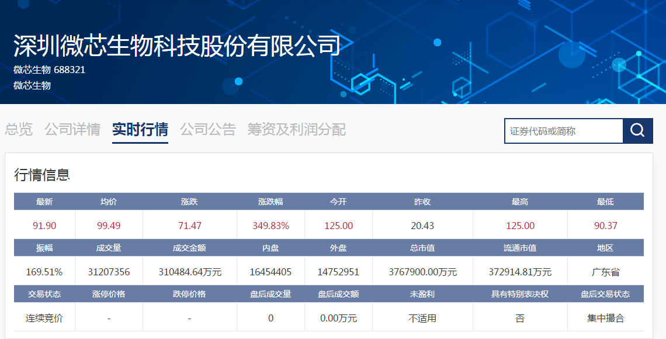Click the percent change 349.83%
The height and width of the screenshot is (339, 666).
[x=270, y=226]
